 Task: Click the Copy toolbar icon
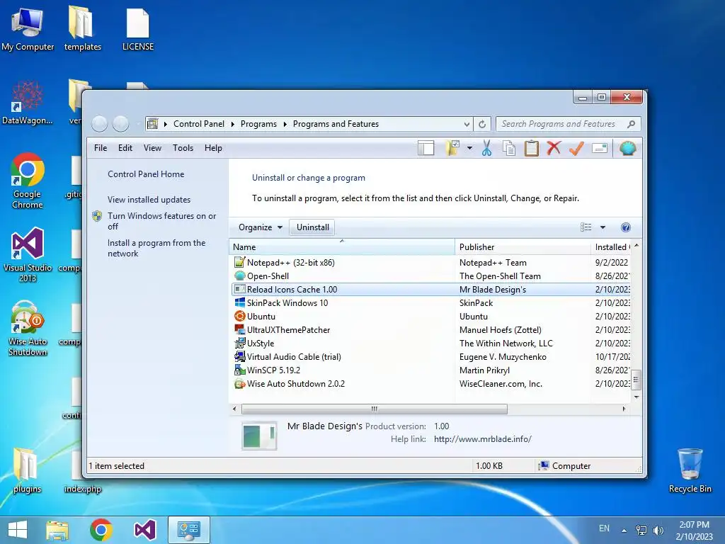509,148
